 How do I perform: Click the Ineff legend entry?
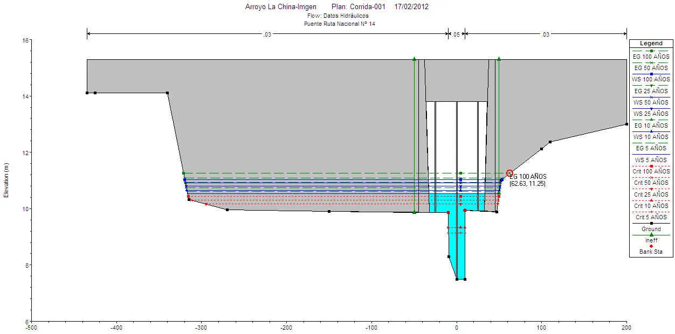651,240
